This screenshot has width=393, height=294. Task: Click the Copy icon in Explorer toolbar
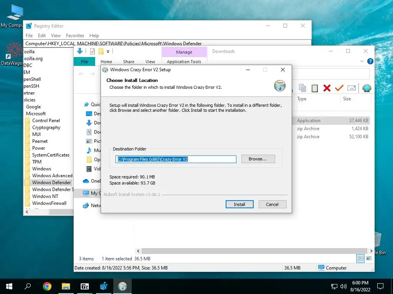click(x=302, y=88)
